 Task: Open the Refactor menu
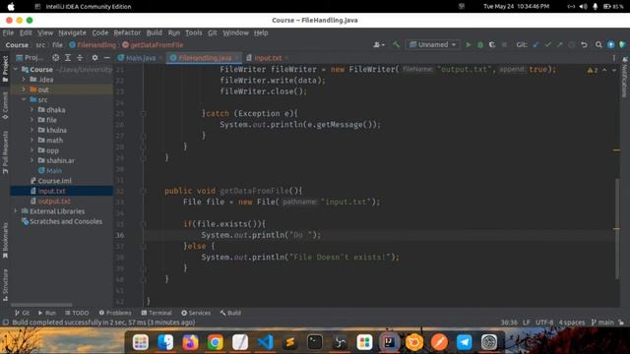pyautogui.click(x=127, y=32)
